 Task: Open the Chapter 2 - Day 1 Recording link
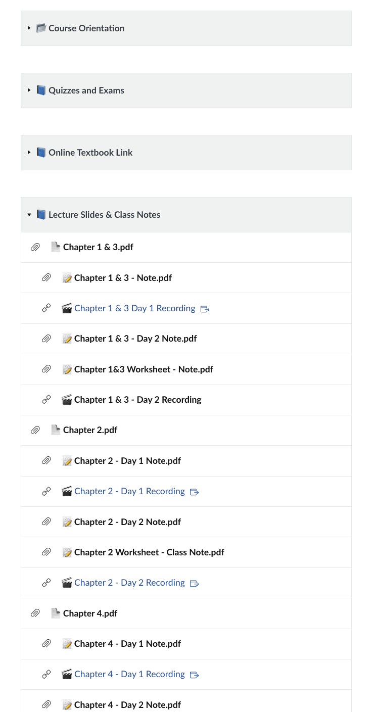point(129,491)
